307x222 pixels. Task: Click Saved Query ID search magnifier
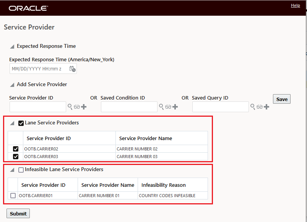(x=253, y=107)
